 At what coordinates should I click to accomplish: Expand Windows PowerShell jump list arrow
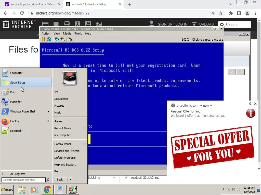(48, 111)
